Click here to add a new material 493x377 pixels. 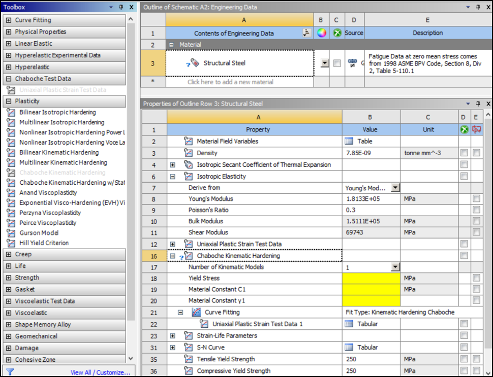point(230,82)
